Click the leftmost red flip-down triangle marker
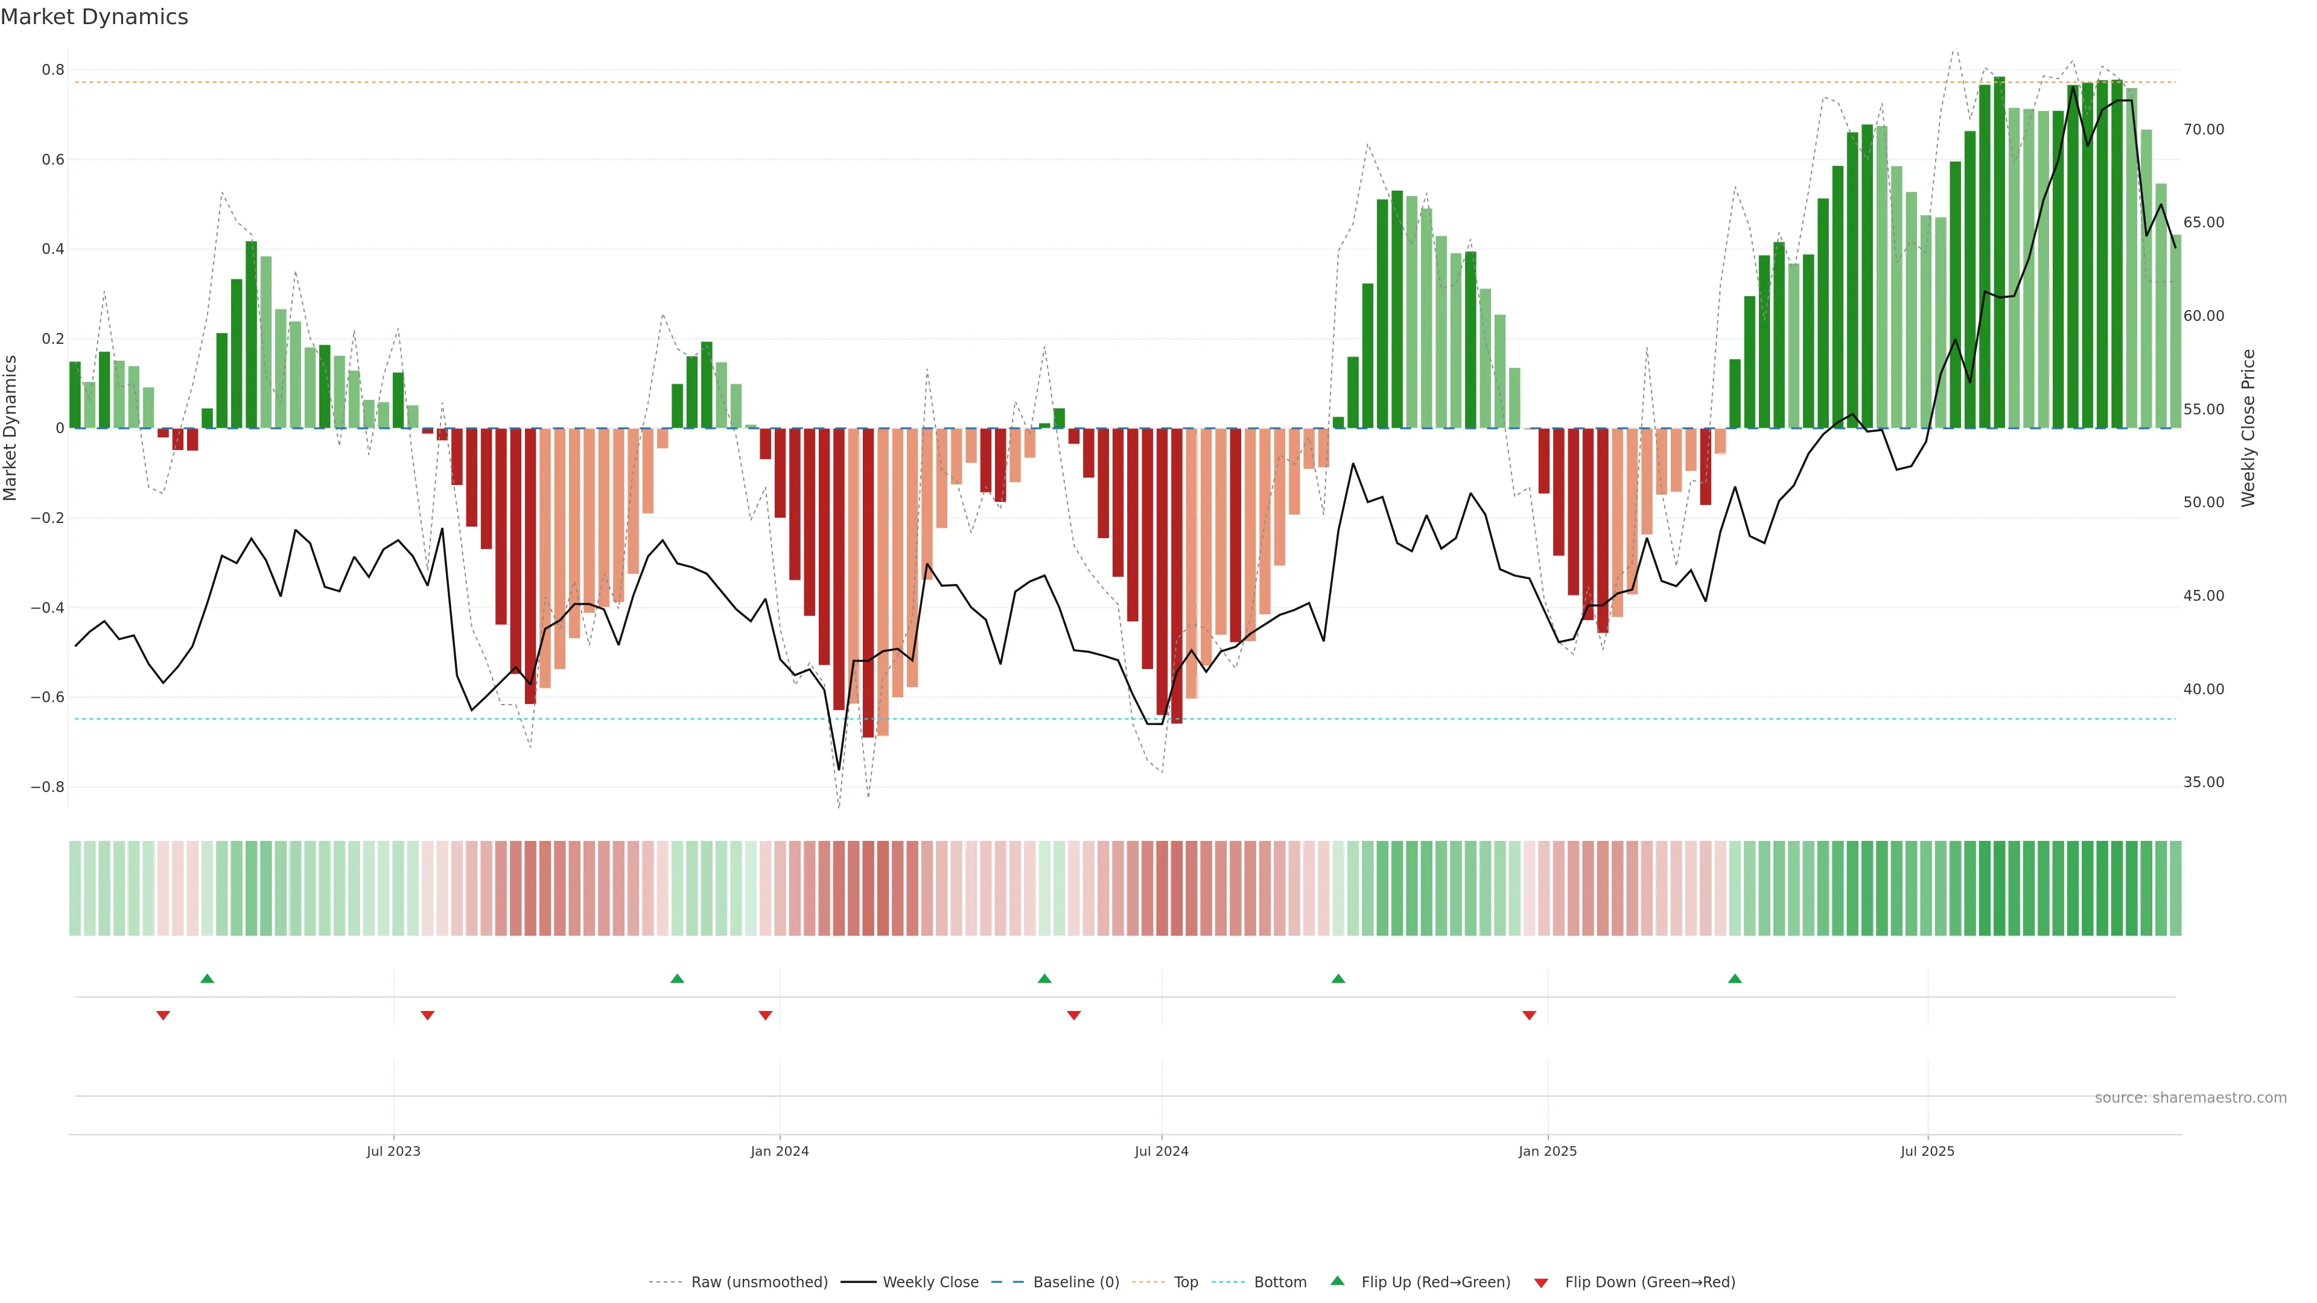2317x1303 pixels. pos(163,1015)
